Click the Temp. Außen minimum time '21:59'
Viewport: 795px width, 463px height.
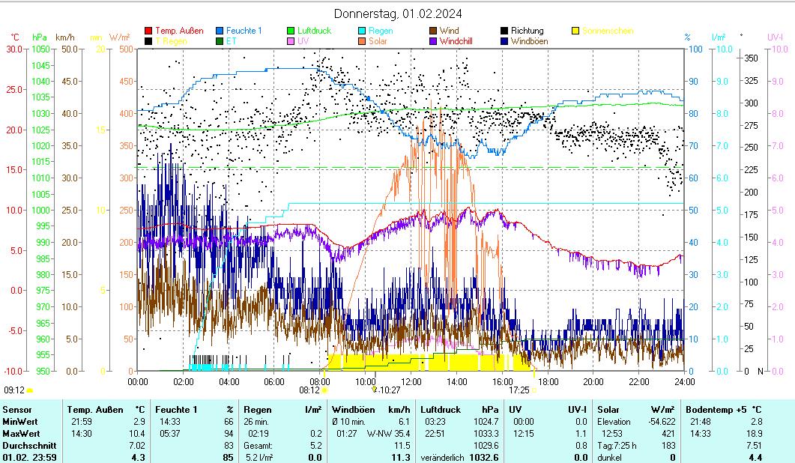[x=82, y=421]
